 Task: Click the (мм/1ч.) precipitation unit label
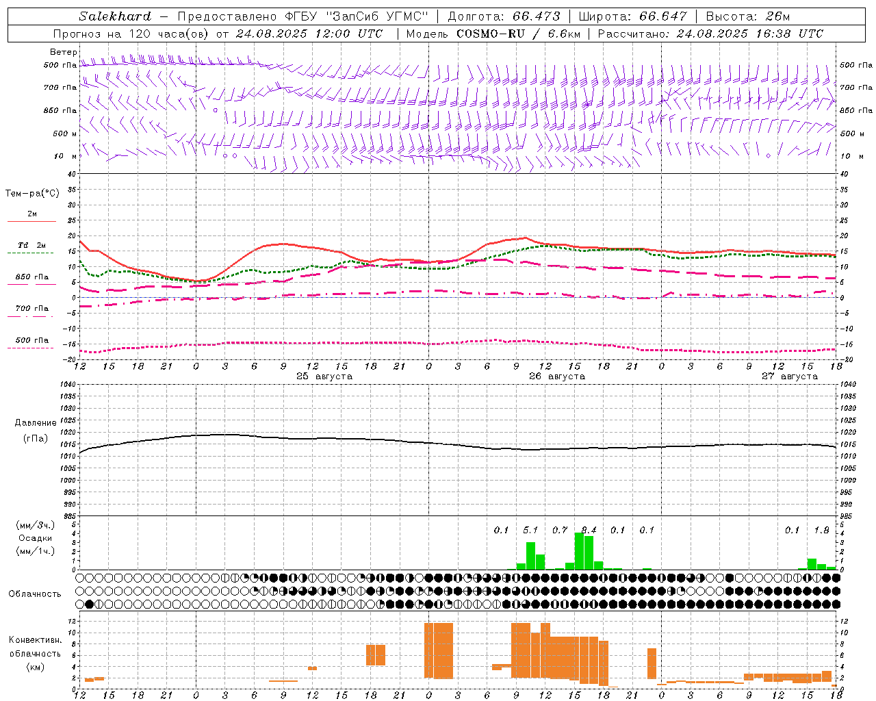click(35, 551)
